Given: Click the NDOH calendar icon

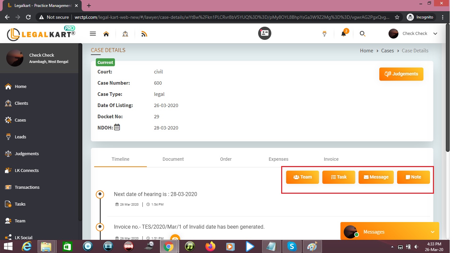Looking at the screenshot, I should pyautogui.click(x=117, y=127).
